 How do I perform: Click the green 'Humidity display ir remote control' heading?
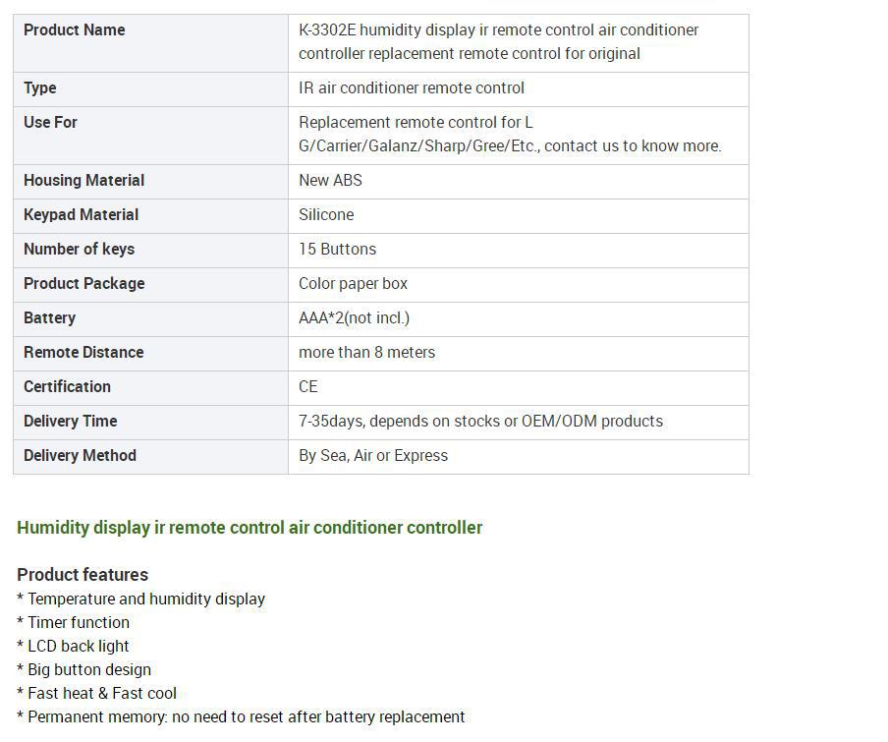(x=250, y=528)
